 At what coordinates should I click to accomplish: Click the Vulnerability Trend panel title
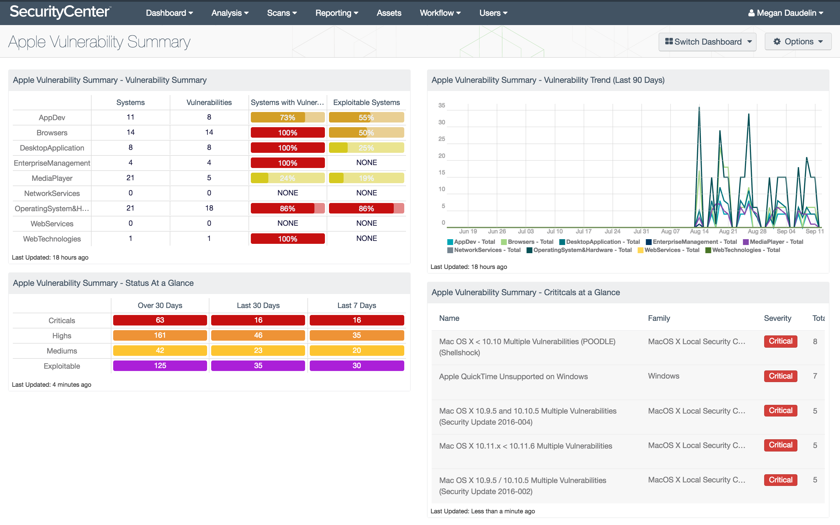(548, 80)
